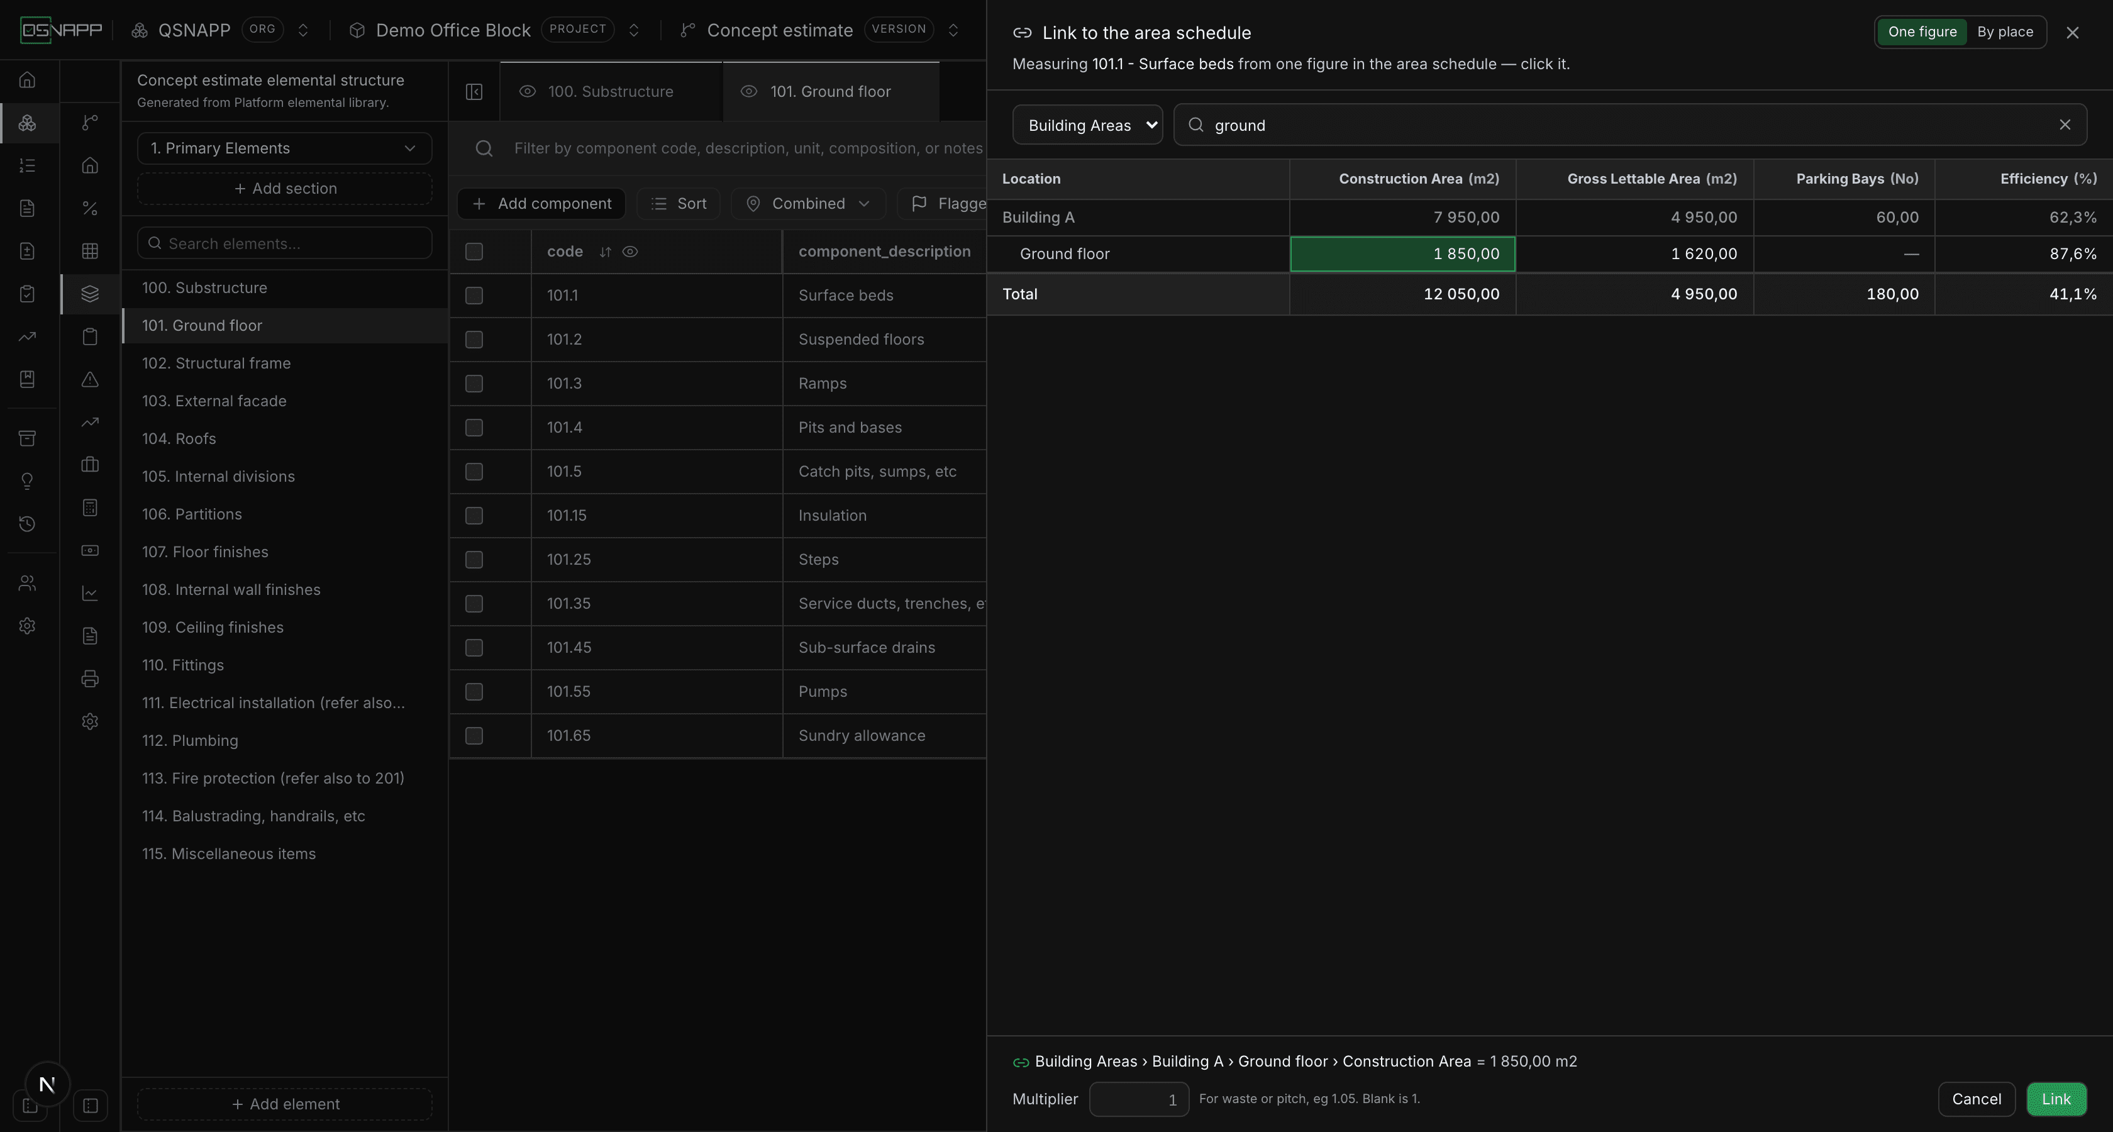Open the history clock icon in left rail
Screen dimensions: 2113x1132
coord(27,524)
